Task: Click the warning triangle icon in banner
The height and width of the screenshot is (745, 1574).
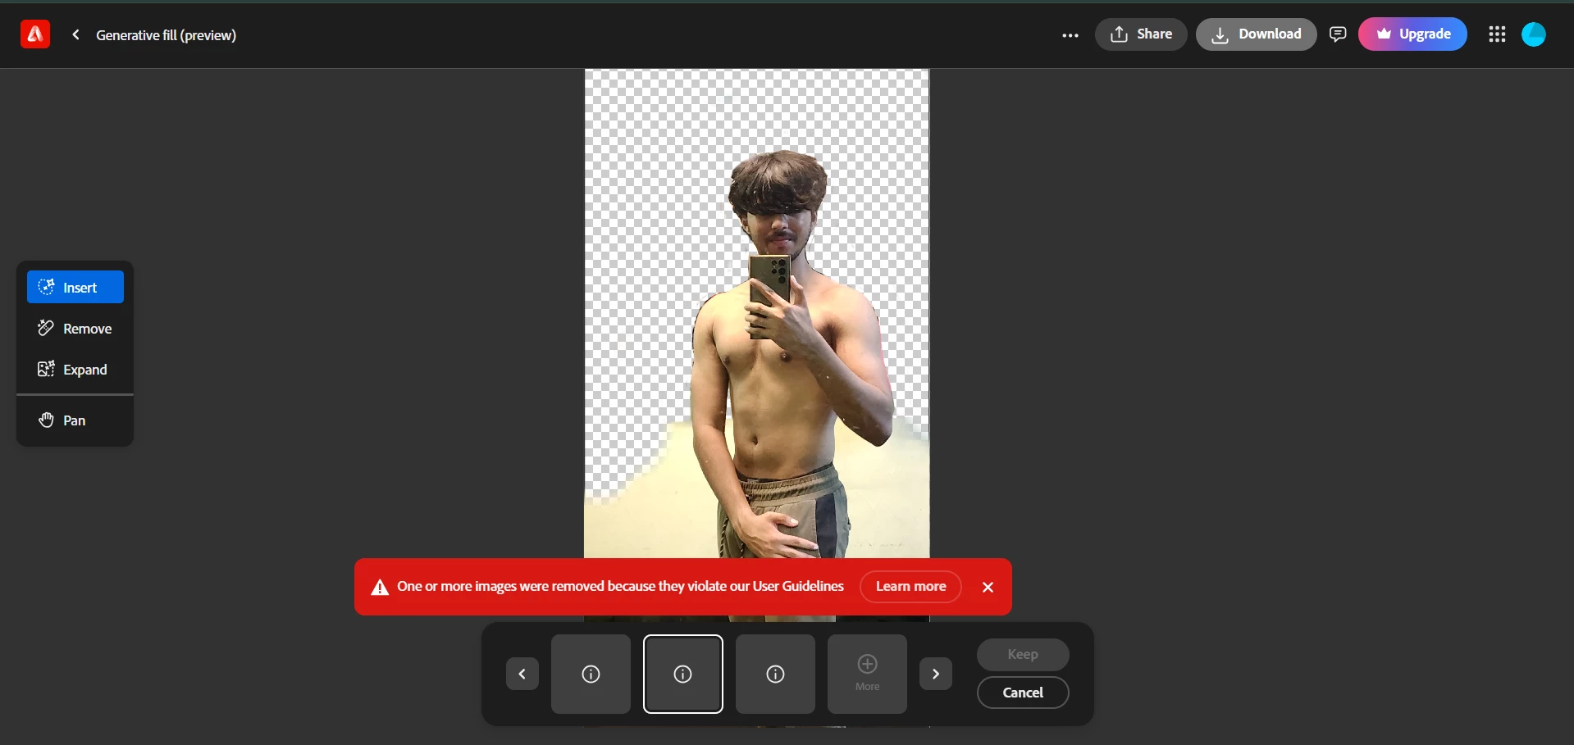Action: pos(380,587)
